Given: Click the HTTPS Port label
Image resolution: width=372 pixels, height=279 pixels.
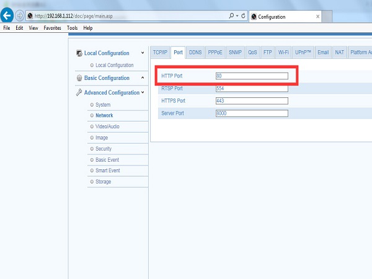Looking at the screenshot, I should (x=173, y=101).
